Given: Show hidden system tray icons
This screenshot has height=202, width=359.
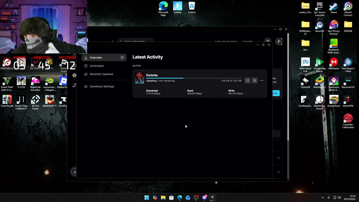Looking at the screenshot, I should (x=323, y=198).
